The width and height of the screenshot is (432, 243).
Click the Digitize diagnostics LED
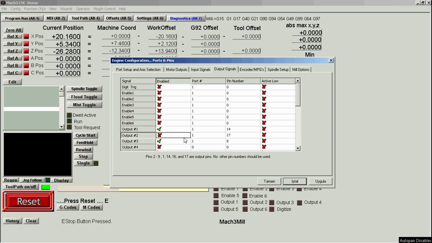pyautogui.click(x=272, y=210)
